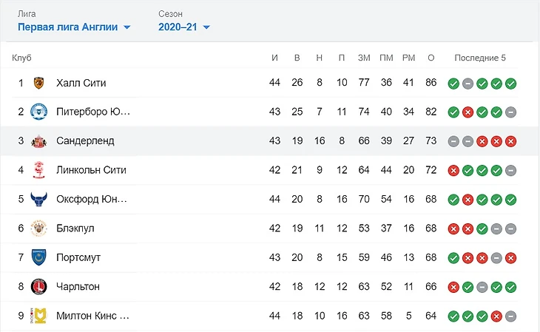This screenshot has width=540, height=332.
Task: Click the Charlton club crest icon
Action: 39,286
